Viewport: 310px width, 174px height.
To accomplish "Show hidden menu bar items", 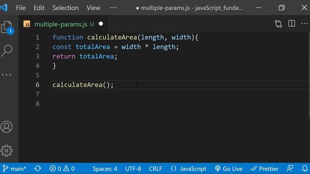I will coord(113,8).
